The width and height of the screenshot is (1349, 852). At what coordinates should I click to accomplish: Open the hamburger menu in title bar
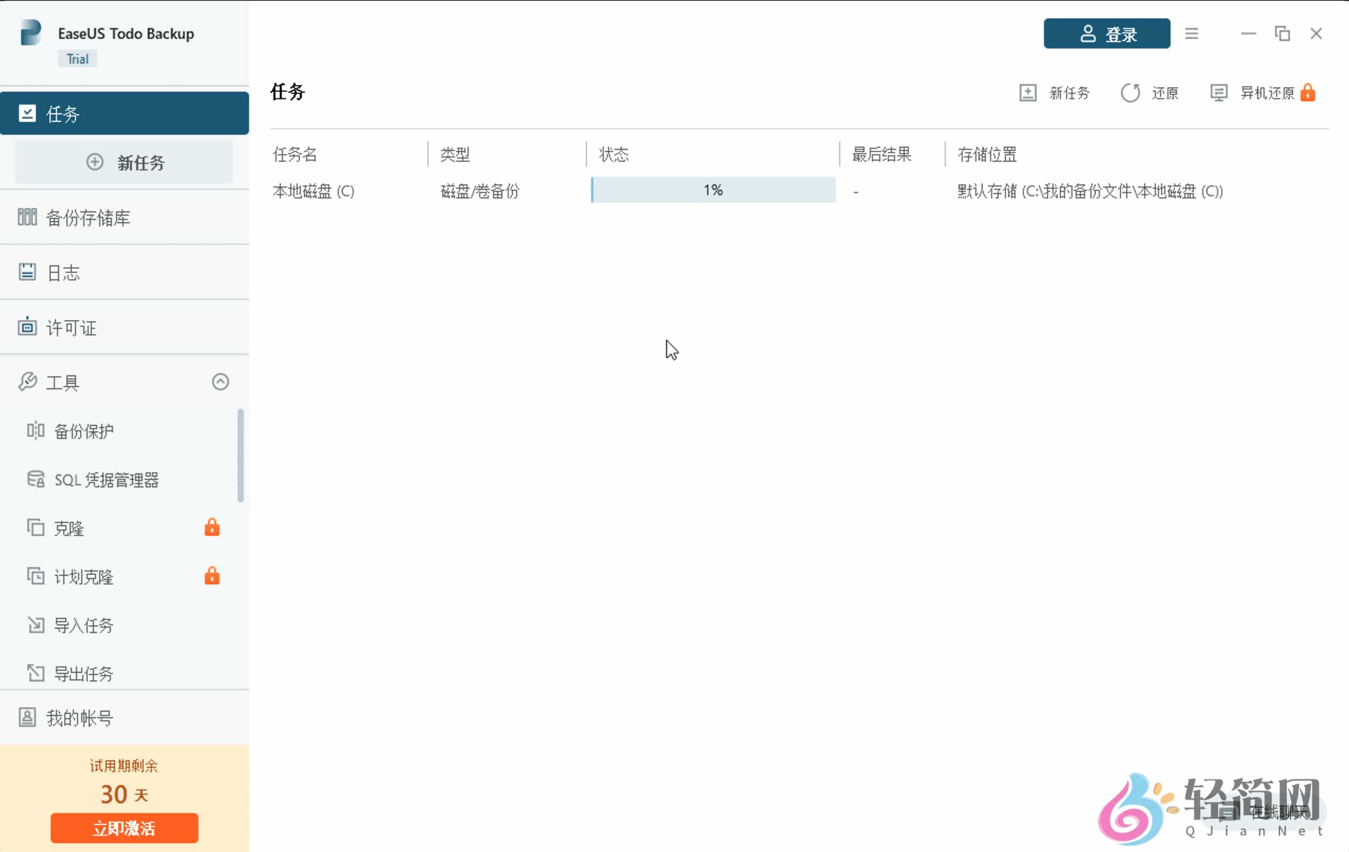pyautogui.click(x=1191, y=33)
